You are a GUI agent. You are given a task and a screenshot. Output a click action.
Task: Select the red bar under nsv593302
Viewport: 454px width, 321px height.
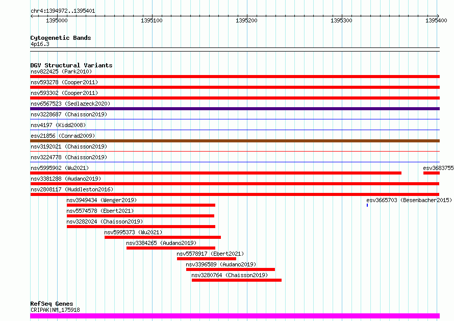(x=235, y=98)
